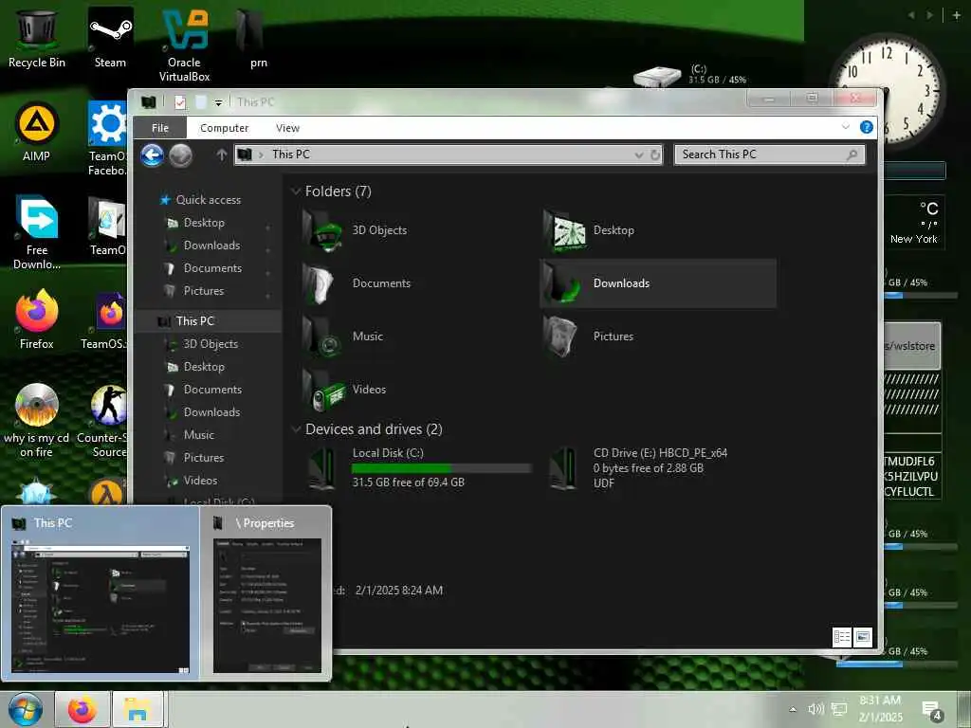Click in the Search This PC field
Screen dimensions: 971x728
pyautogui.click(x=760, y=155)
